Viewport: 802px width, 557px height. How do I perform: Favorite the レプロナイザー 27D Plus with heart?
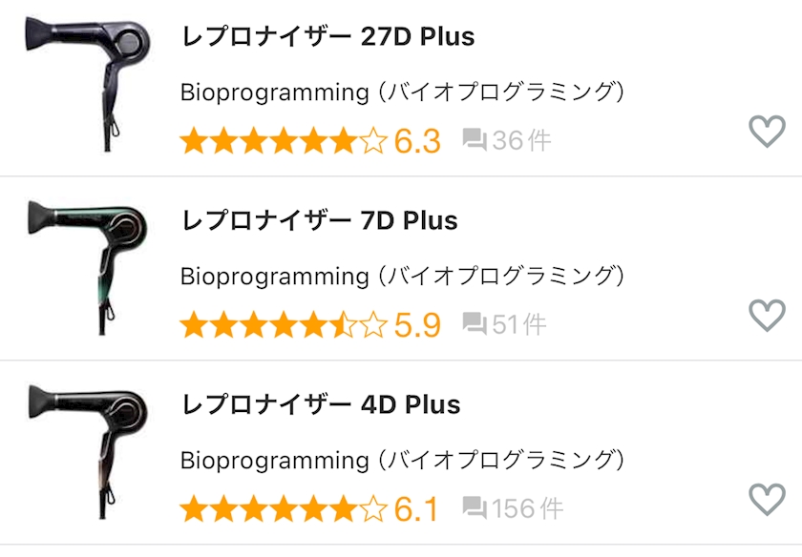(x=768, y=132)
